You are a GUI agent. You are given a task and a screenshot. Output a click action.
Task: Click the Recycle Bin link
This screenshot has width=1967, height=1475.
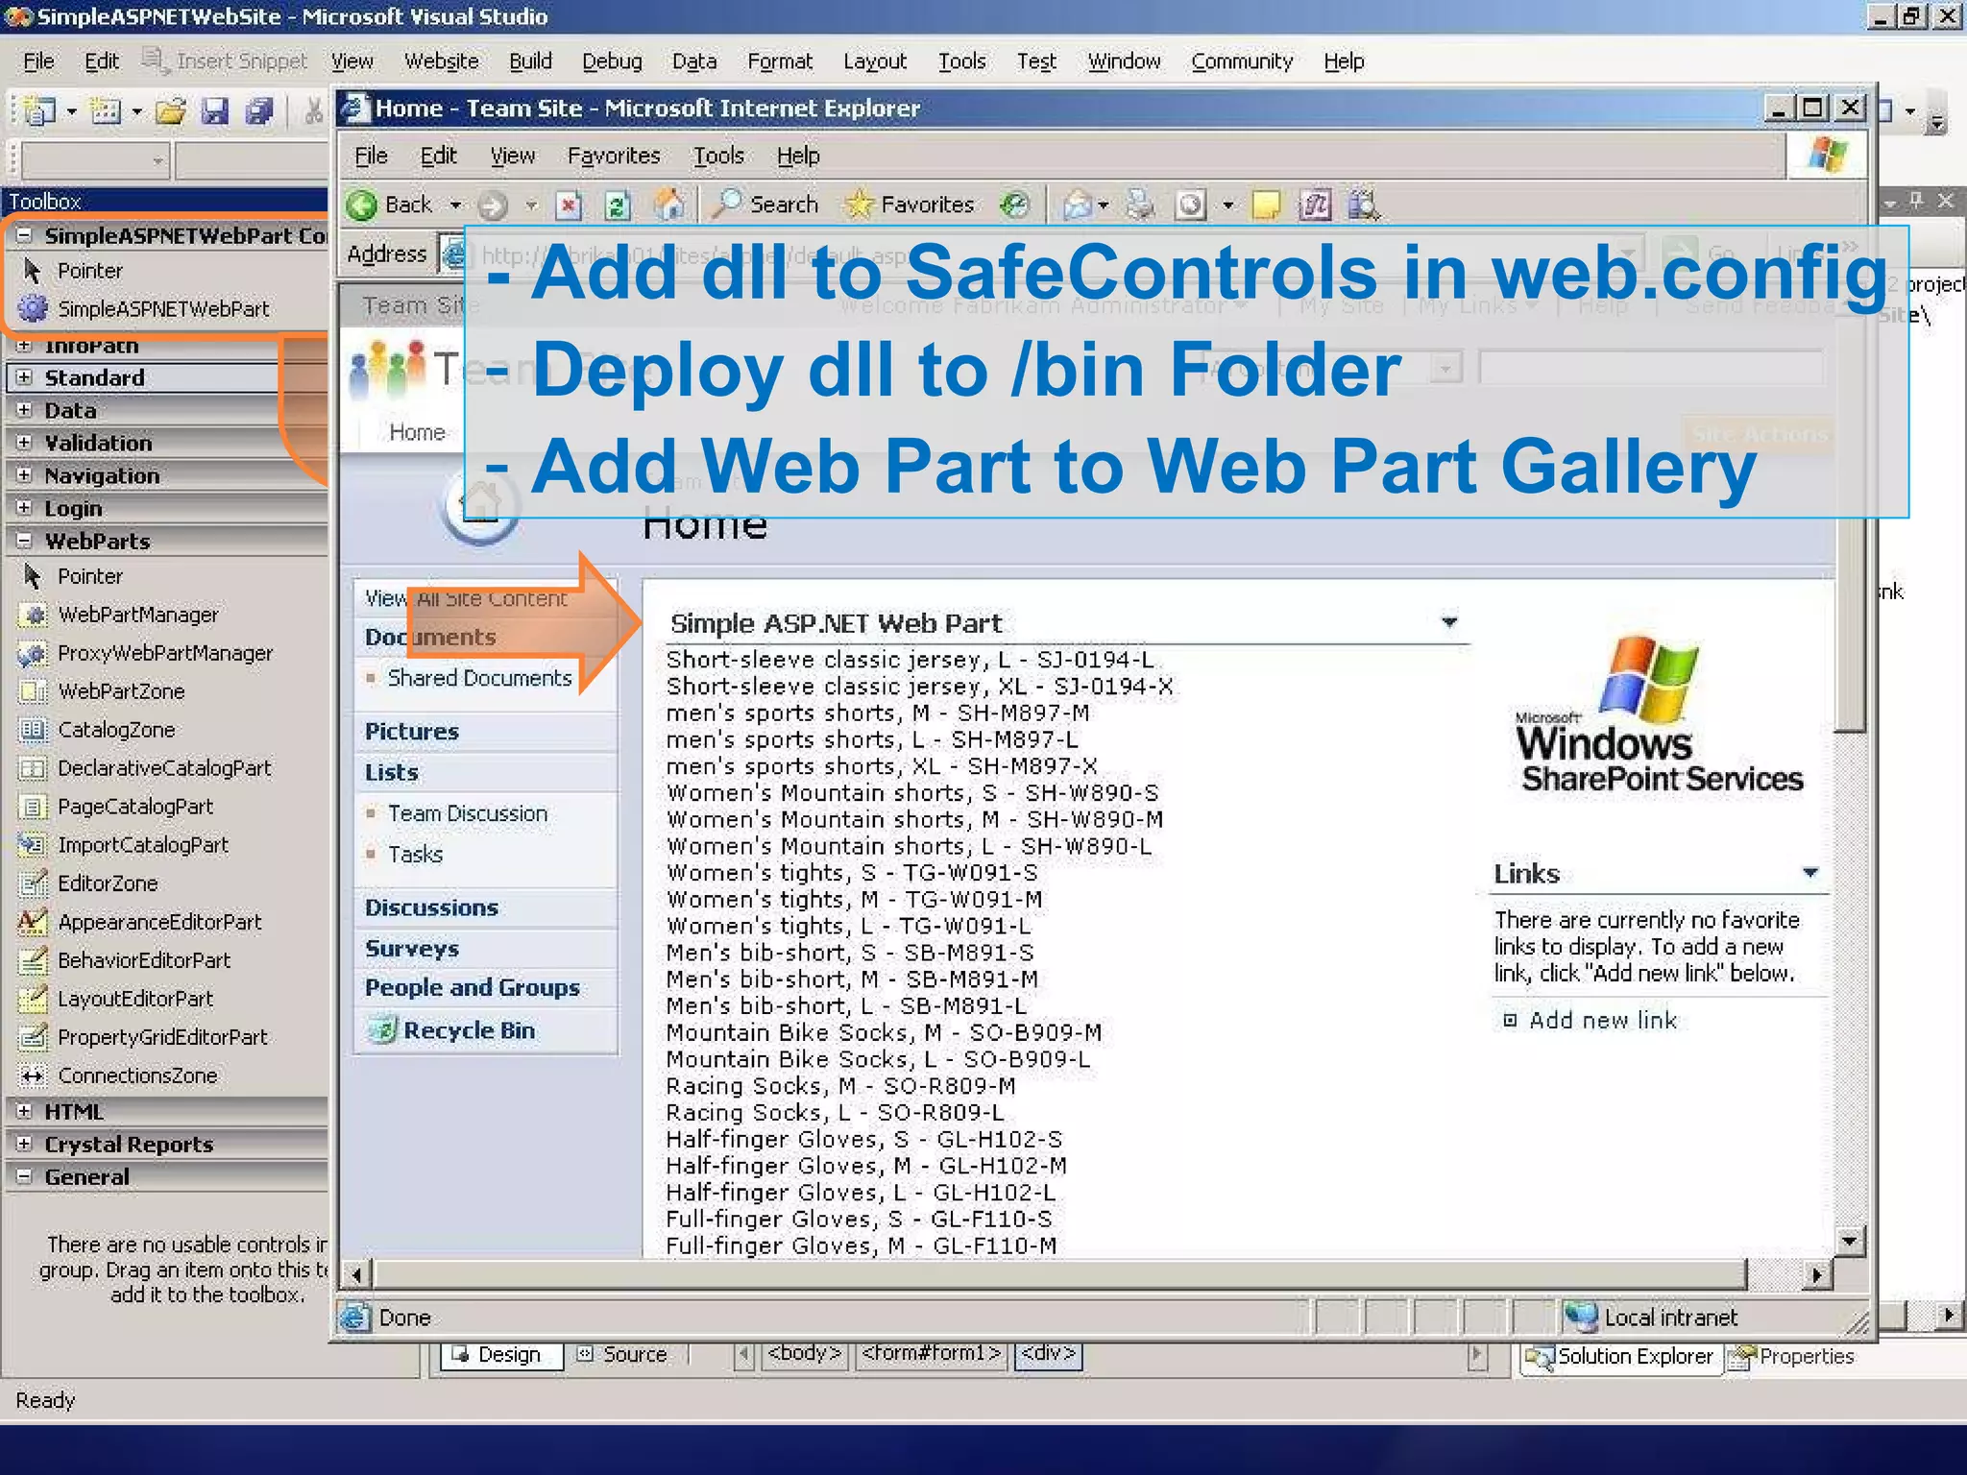point(469,1030)
